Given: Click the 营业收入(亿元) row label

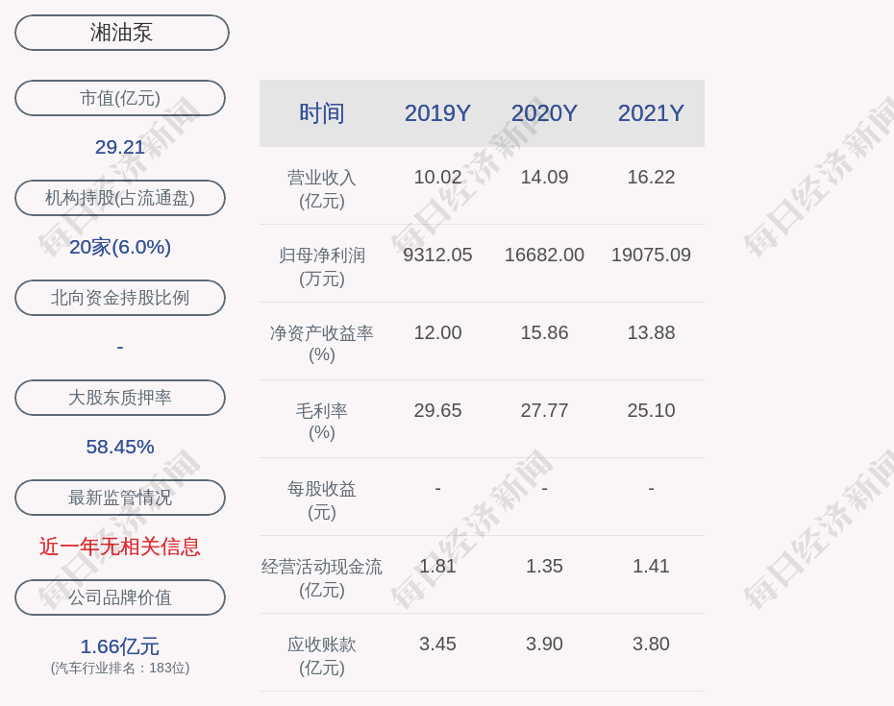Looking at the screenshot, I should [322, 188].
